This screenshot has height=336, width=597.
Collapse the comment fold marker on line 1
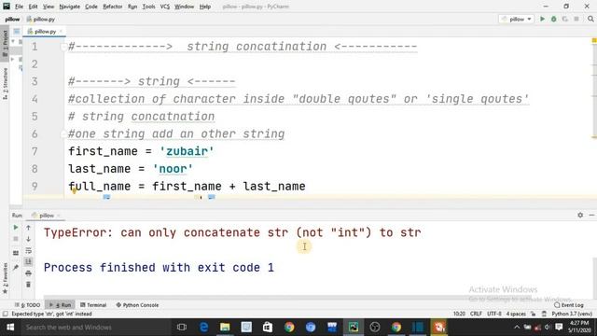pyautogui.click(x=63, y=47)
